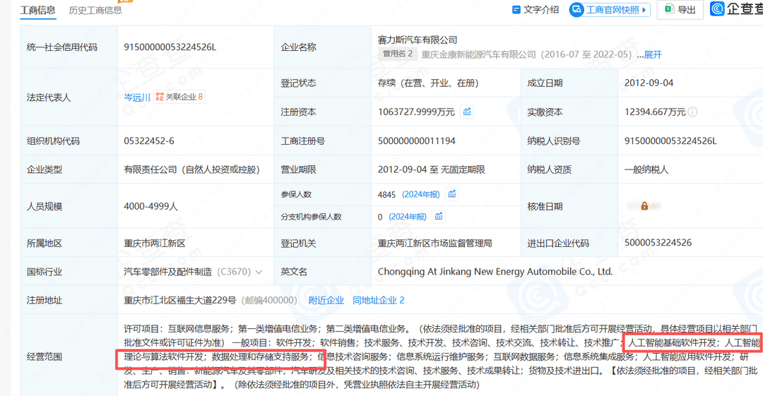Open legal representative 岑远川 profile
This screenshot has height=396, width=763.
[x=137, y=97]
